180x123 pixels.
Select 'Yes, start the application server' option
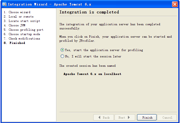(x=62, y=50)
